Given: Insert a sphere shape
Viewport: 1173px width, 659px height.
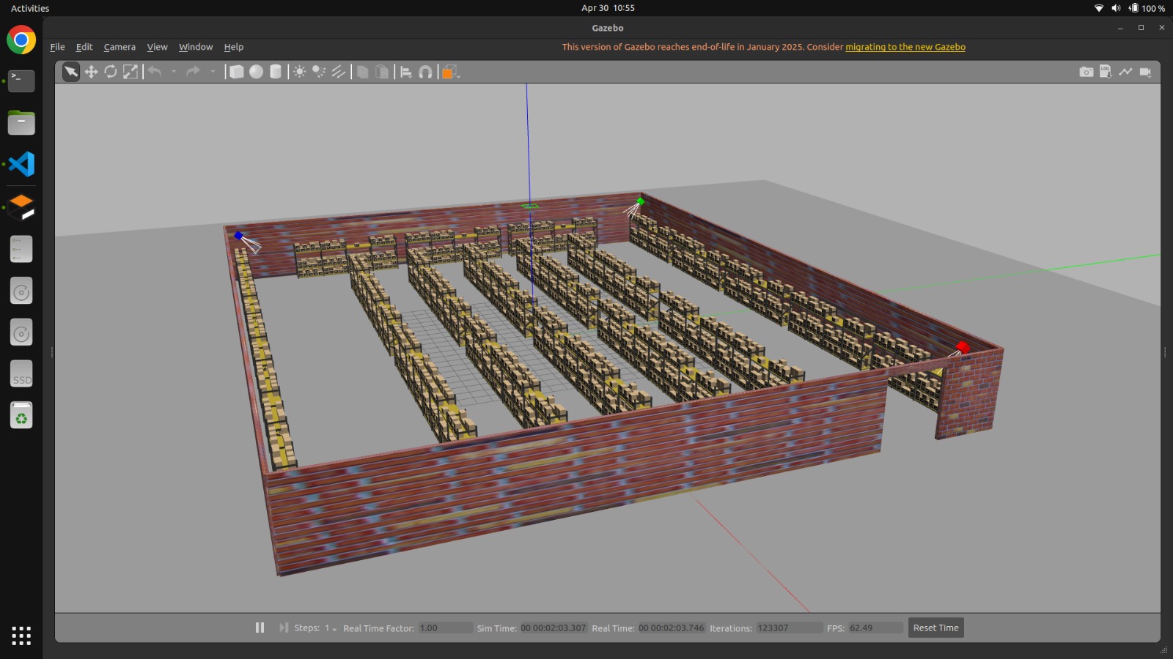Looking at the screenshot, I should tap(256, 72).
